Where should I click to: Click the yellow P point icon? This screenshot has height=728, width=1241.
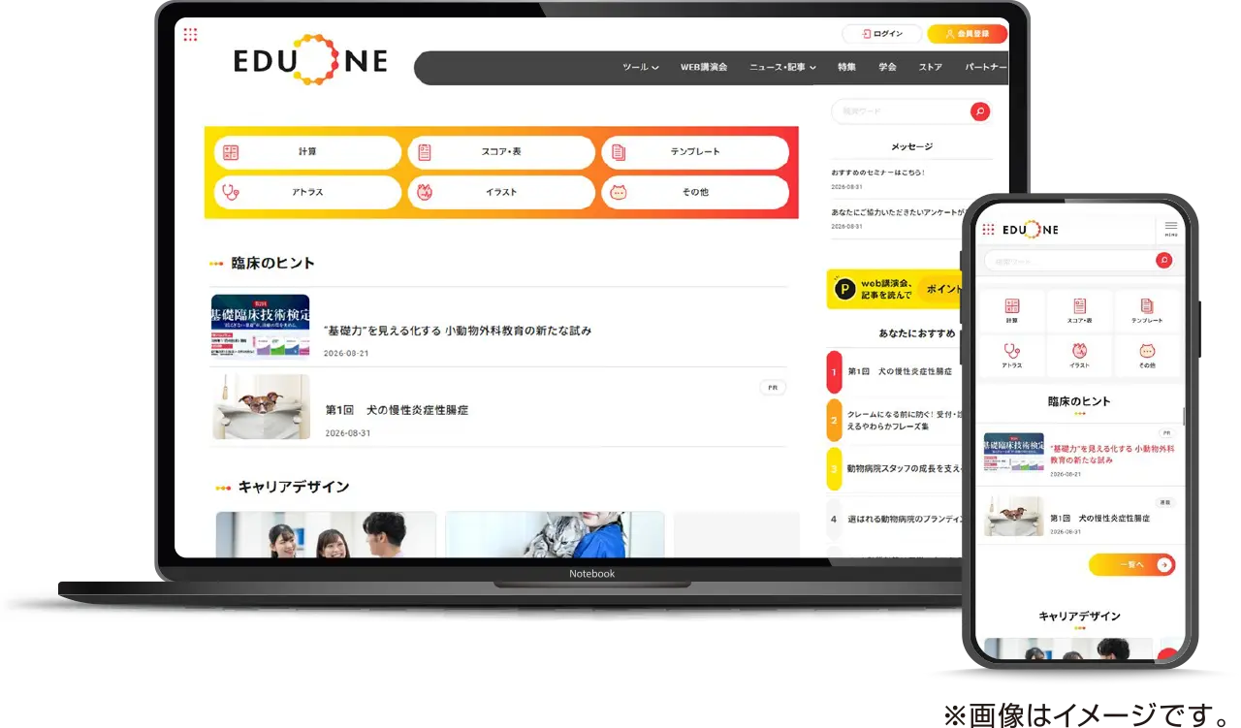point(845,289)
